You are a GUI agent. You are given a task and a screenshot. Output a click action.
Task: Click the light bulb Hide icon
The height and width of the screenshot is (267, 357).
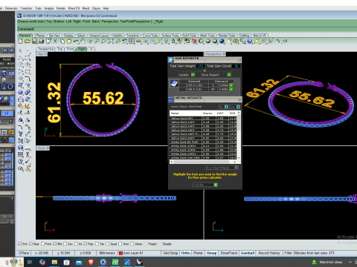(167, 42)
